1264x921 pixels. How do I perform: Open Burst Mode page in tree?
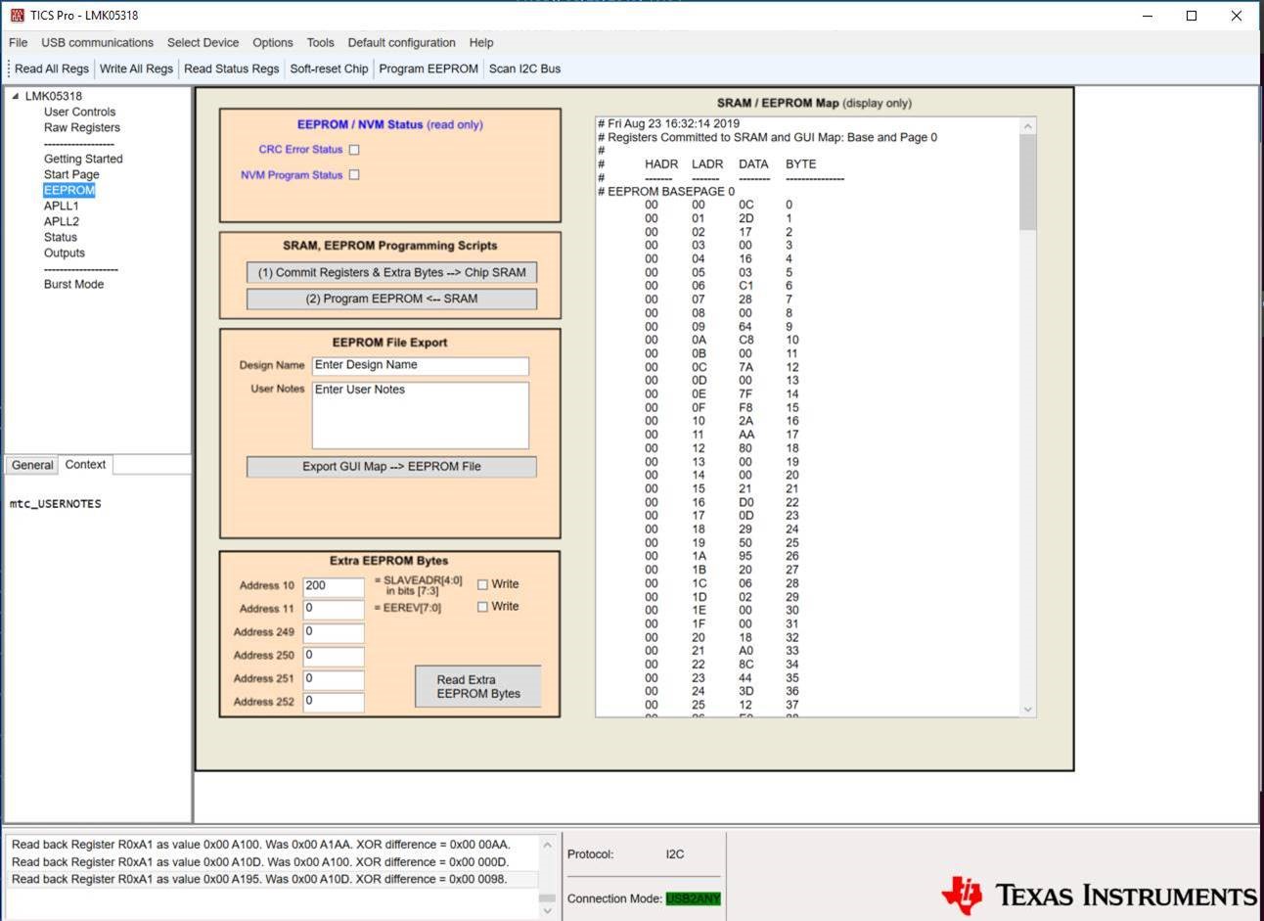coord(73,284)
